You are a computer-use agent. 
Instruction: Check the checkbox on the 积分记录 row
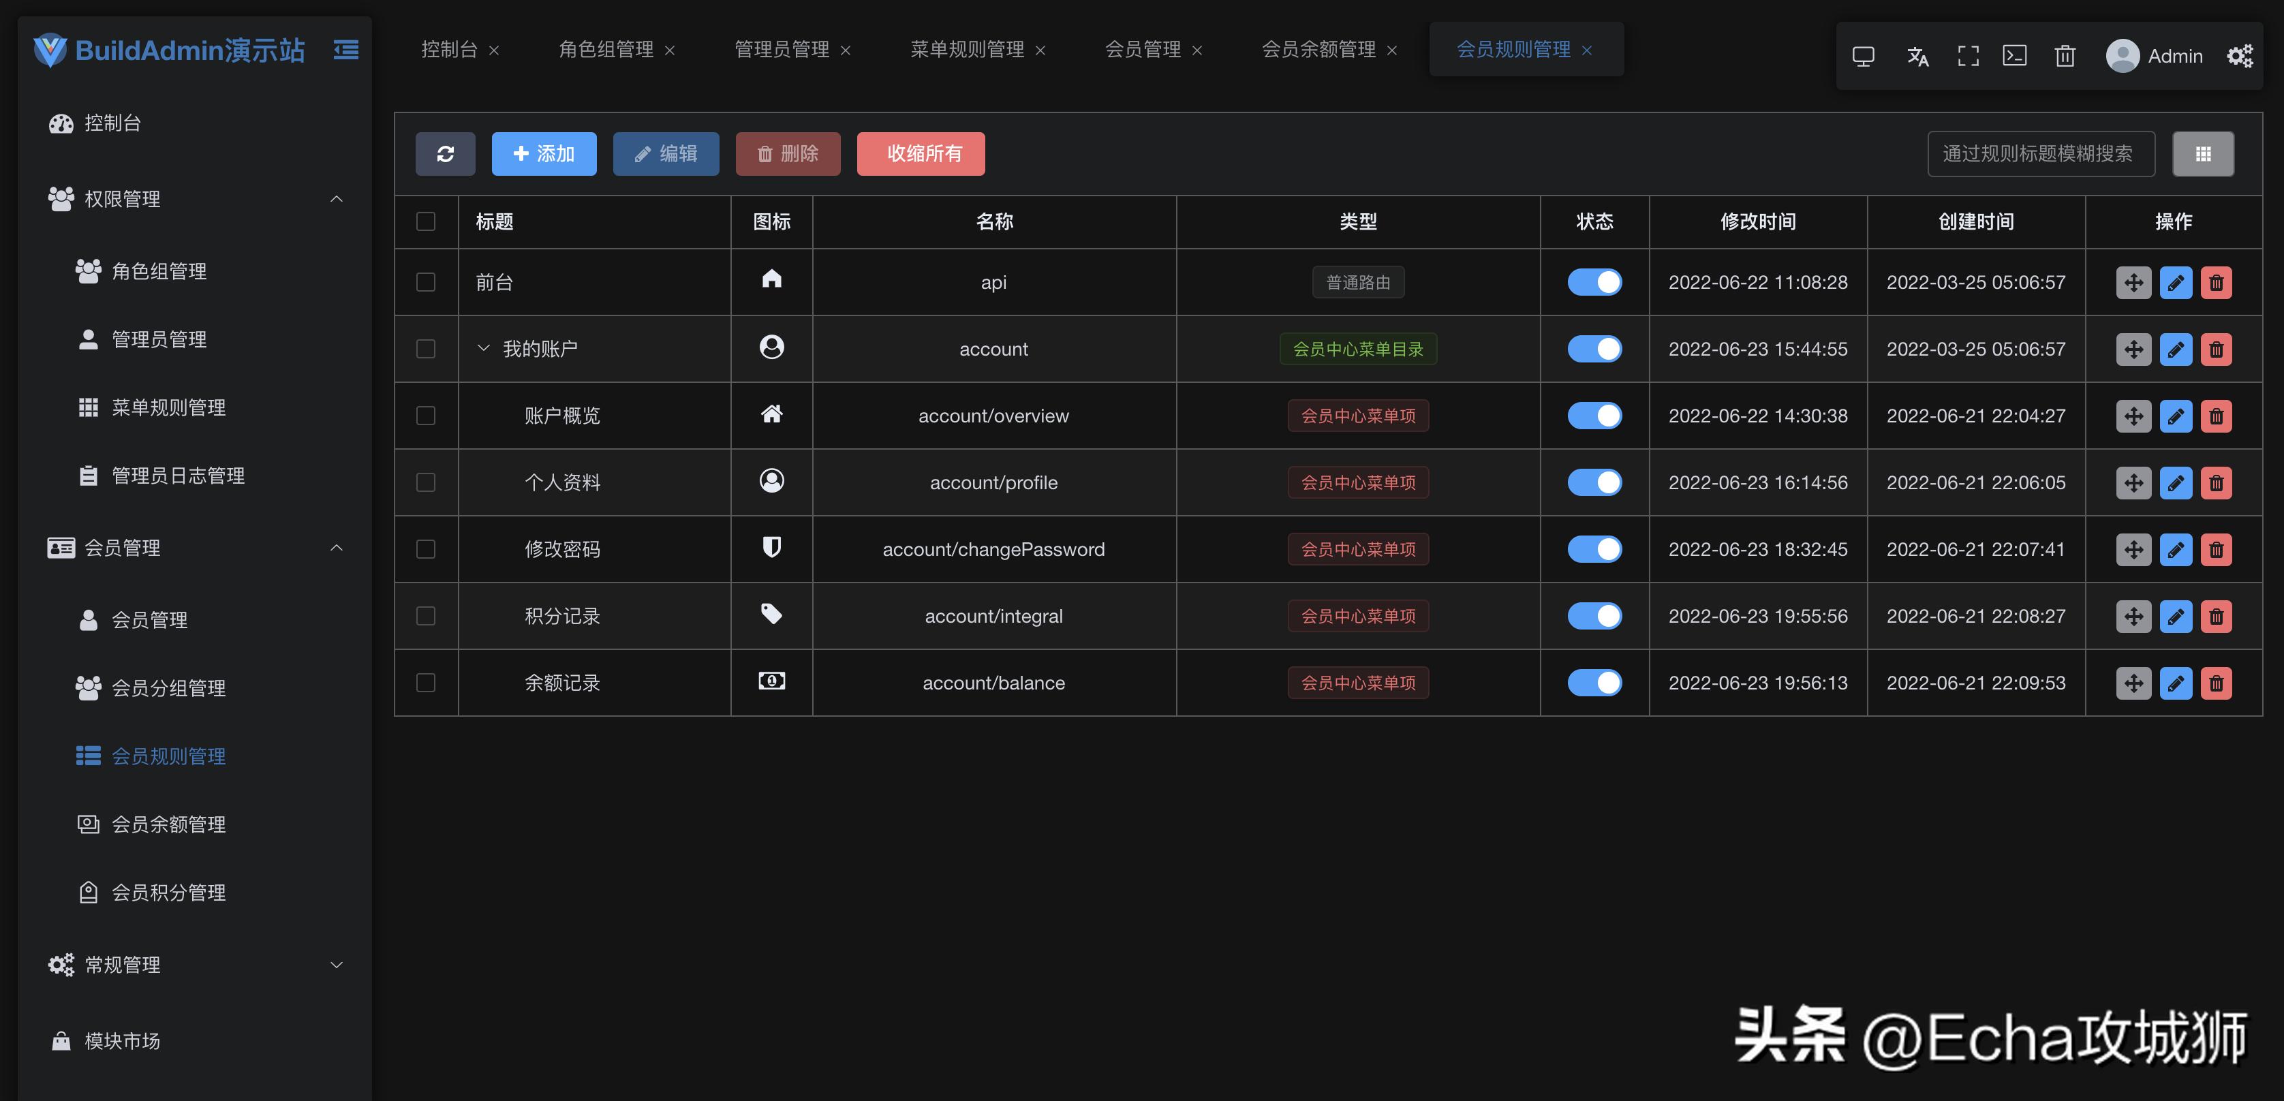(426, 615)
